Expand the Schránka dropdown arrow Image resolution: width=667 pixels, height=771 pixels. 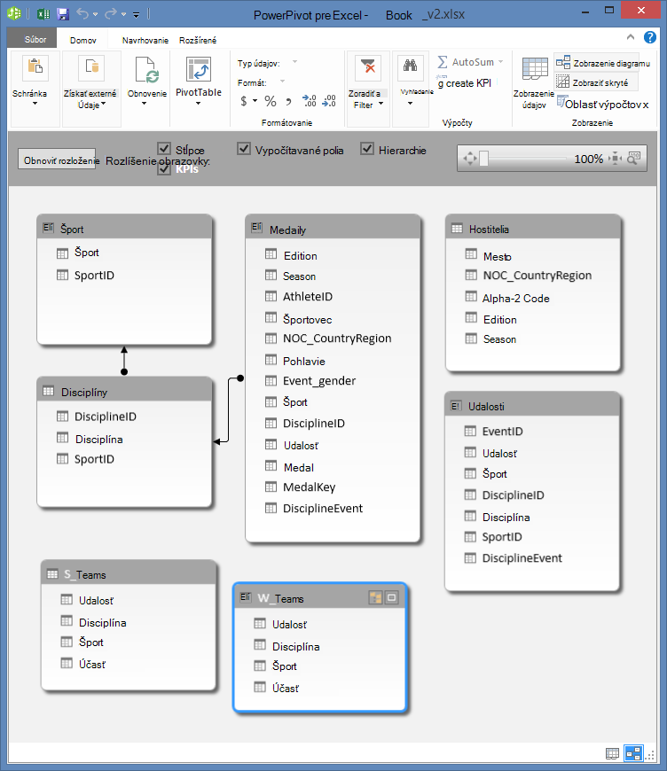35,104
